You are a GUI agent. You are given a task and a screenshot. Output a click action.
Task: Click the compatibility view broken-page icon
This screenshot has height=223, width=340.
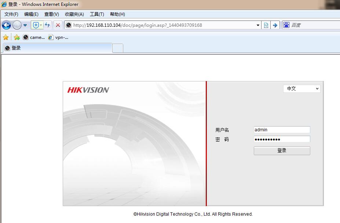(x=266, y=25)
